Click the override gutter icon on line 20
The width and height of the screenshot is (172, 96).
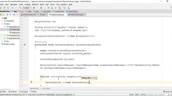pyautogui.click(x=25, y=45)
